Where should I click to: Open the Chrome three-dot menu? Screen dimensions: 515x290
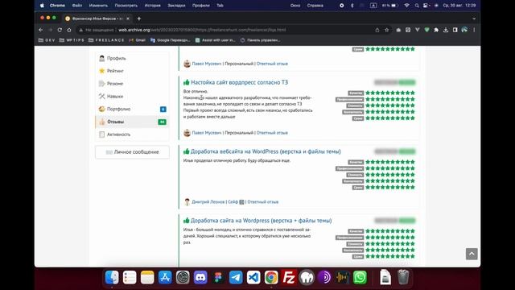click(x=474, y=30)
